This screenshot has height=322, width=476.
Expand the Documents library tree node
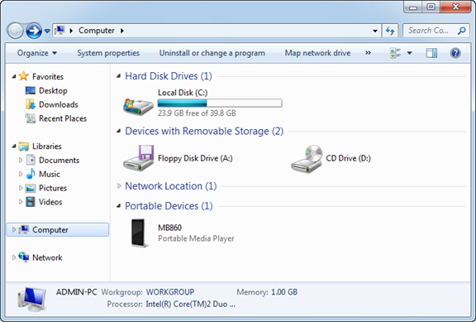[x=21, y=160]
